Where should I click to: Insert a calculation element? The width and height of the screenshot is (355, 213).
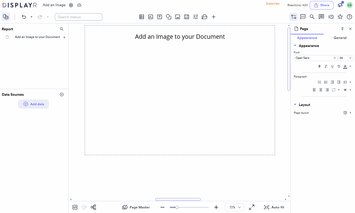click(x=187, y=17)
